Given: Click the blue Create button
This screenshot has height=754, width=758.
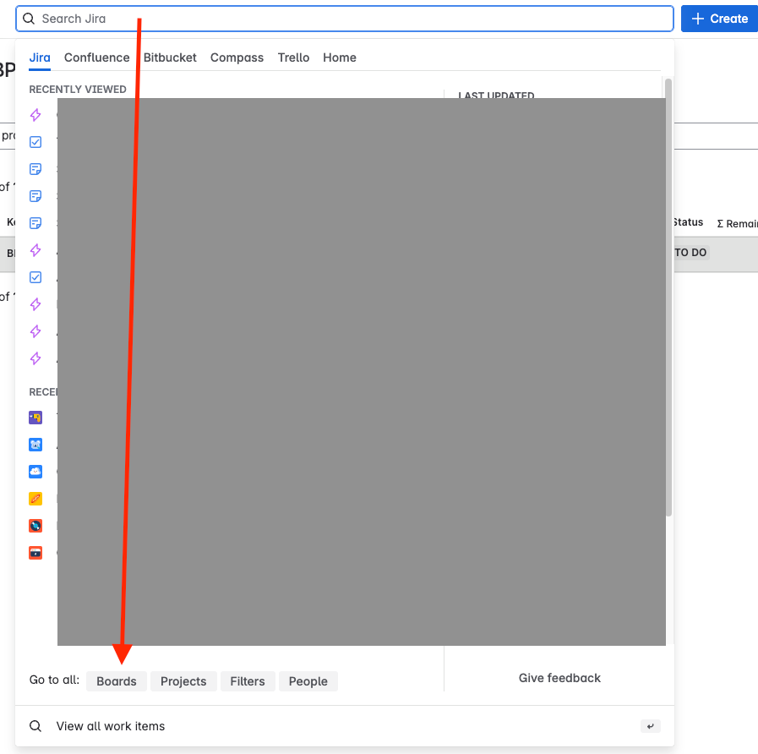Looking at the screenshot, I should [719, 19].
